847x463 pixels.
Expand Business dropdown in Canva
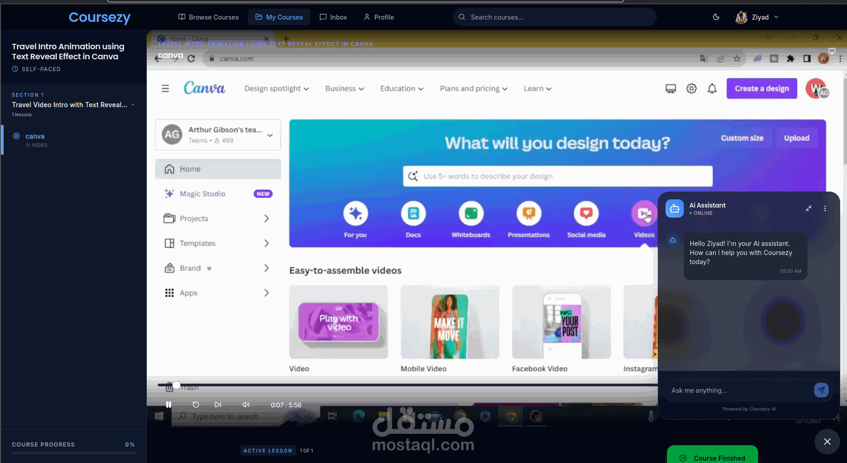pos(345,88)
